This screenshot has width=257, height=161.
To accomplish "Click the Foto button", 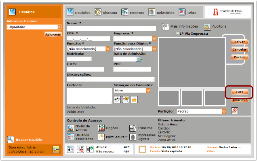I will pyautogui.click(x=240, y=92).
